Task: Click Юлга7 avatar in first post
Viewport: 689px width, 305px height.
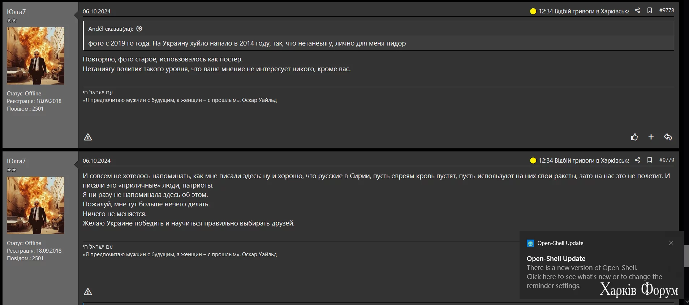Action: (35, 56)
